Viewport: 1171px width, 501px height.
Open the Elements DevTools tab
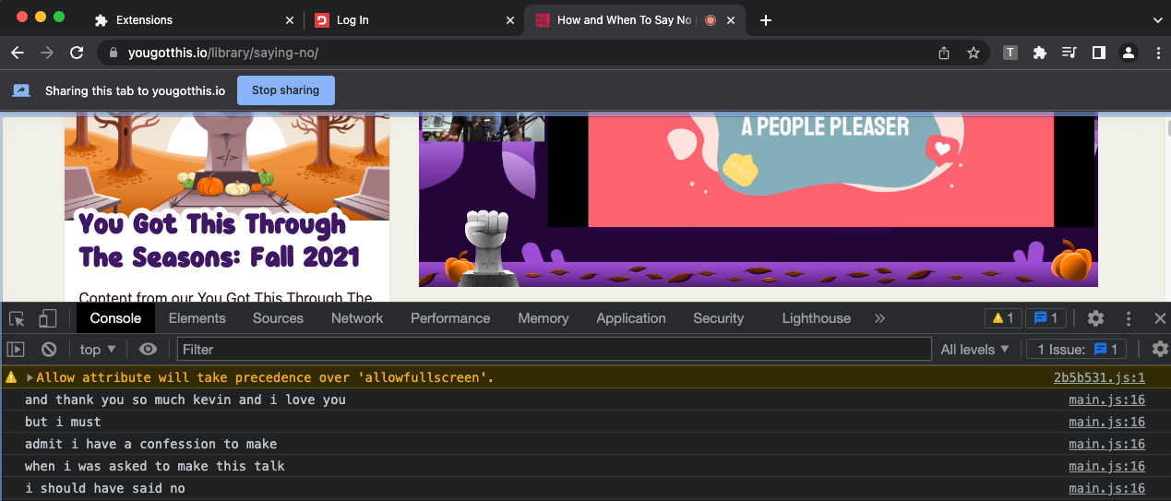197,318
